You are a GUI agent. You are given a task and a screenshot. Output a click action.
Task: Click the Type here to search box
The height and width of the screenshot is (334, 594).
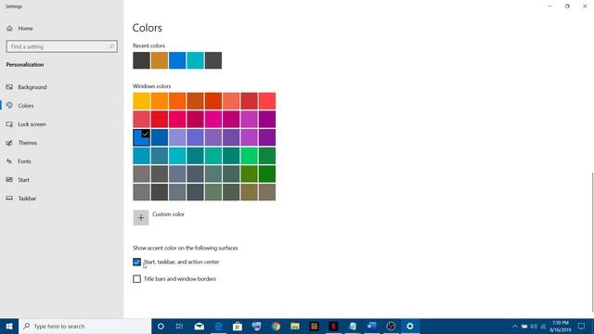pyautogui.click(x=84, y=327)
